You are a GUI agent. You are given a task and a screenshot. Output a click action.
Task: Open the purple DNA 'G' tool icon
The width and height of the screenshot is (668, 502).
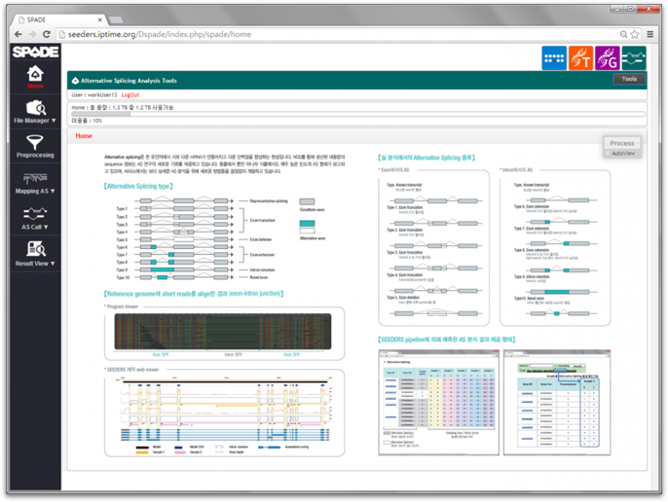(x=608, y=59)
